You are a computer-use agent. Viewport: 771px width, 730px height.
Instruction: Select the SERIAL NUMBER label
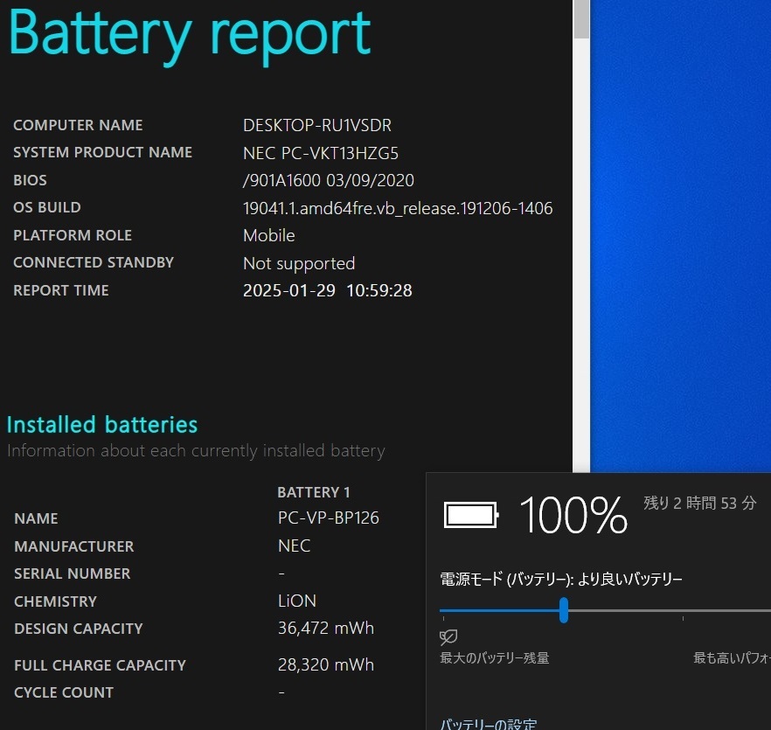click(73, 574)
